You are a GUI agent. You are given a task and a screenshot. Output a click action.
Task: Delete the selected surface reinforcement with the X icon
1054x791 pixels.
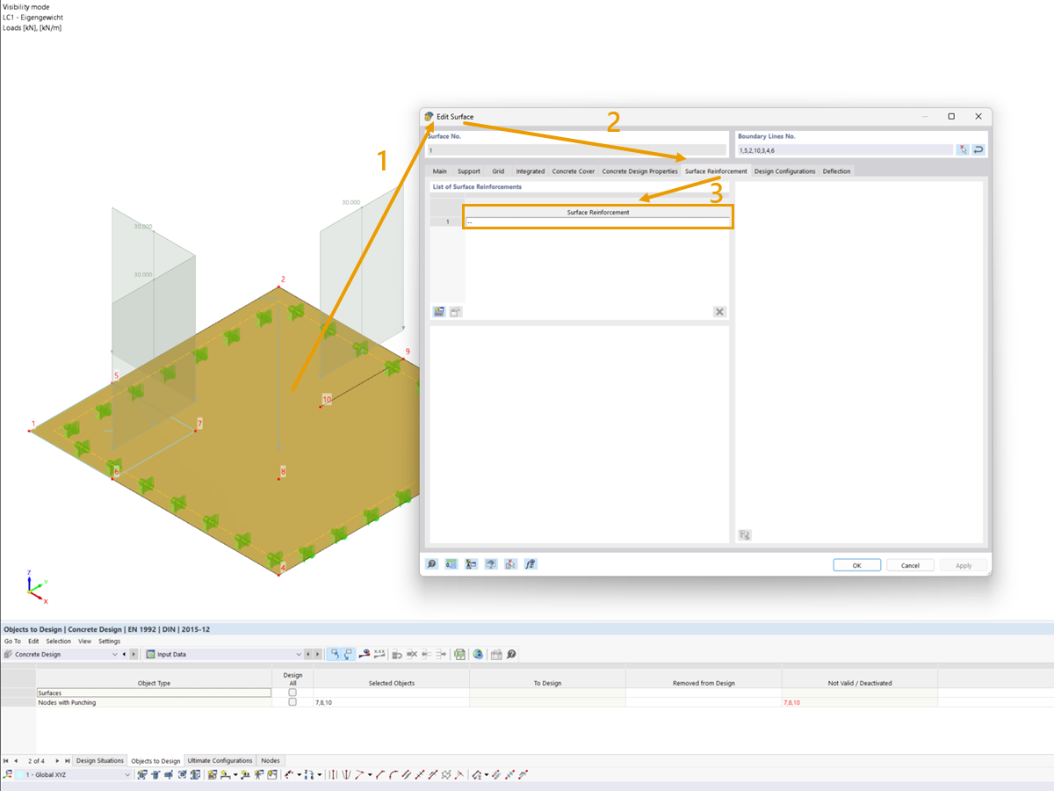coord(719,312)
